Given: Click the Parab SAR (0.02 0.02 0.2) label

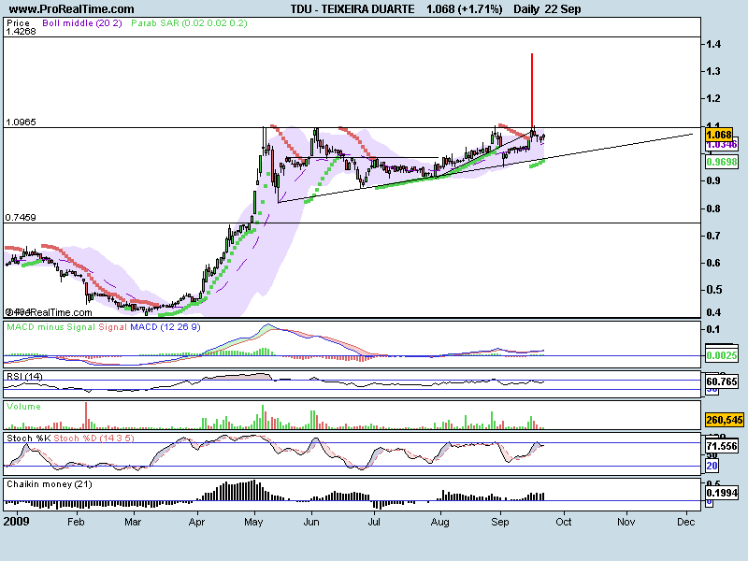Looking at the screenshot, I should click(x=190, y=22).
